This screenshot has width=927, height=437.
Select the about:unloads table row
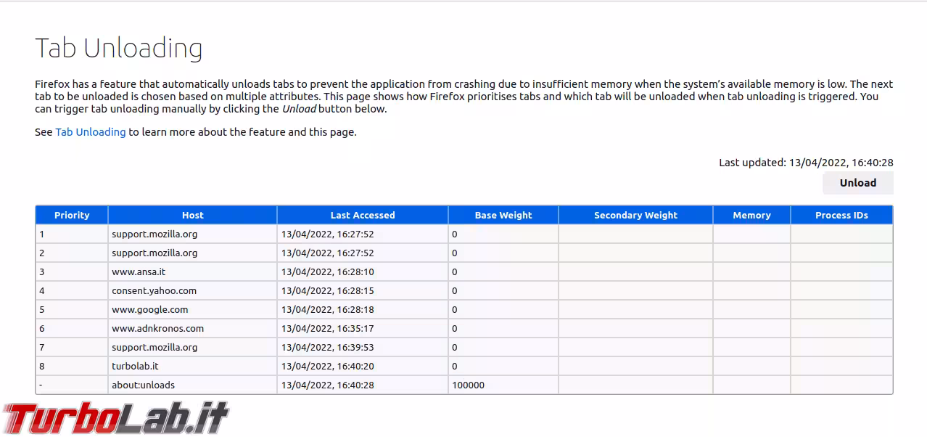pos(290,385)
